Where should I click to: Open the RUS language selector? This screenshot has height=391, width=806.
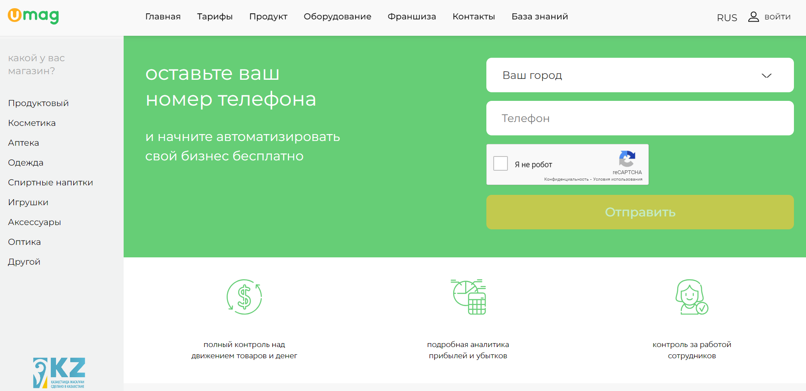(727, 18)
